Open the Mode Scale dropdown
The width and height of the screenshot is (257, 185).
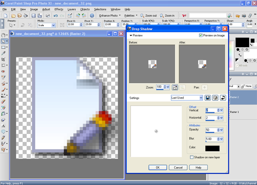pyautogui.click(x=53, y=25)
